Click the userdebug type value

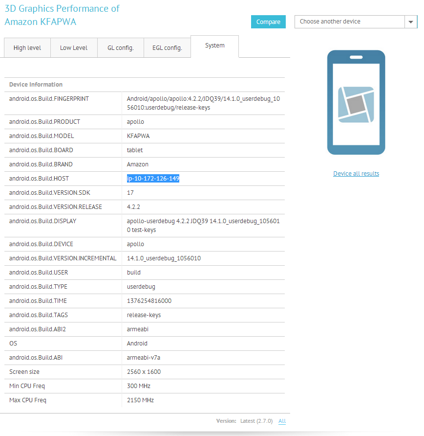(x=141, y=287)
